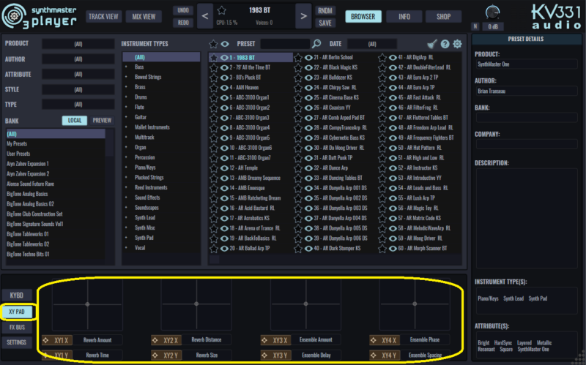Image resolution: width=586 pixels, height=365 pixels.
Task: Toggle eye icon for 41 - AR DigiArp
Action: pos(393,57)
